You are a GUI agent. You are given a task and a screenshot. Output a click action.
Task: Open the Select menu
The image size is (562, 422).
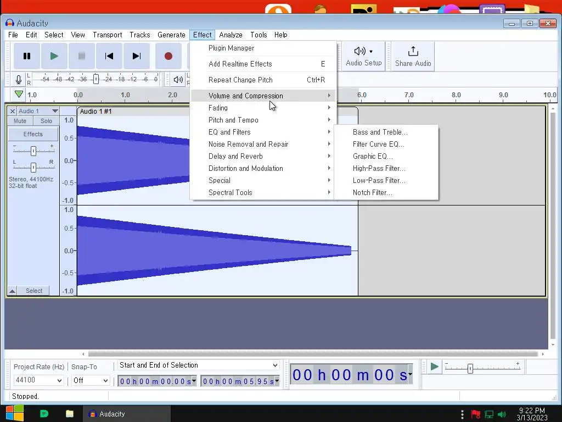click(54, 35)
